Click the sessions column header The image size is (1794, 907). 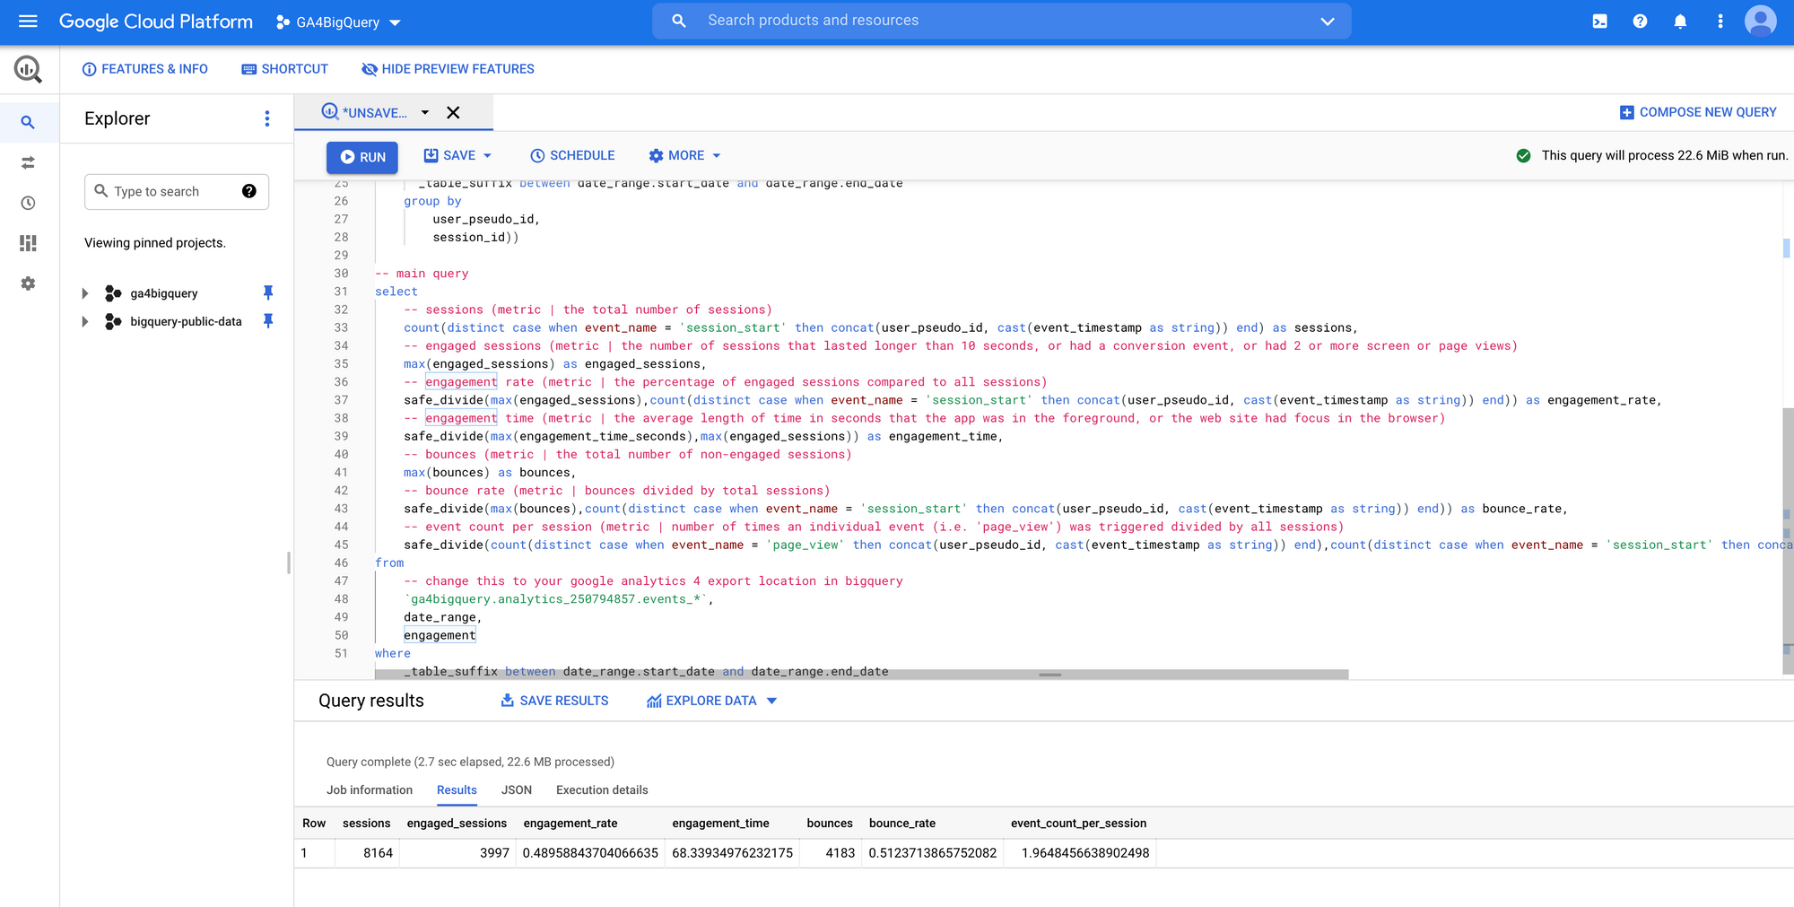click(366, 823)
